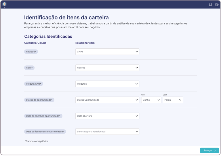Click the small chevron under the app logo
The height and width of the screenshot is (156, 221).
[x=4, y=7]
